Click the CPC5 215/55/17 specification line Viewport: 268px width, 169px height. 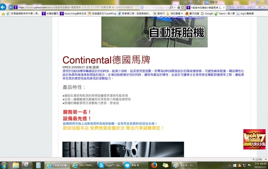pos(80,67)
